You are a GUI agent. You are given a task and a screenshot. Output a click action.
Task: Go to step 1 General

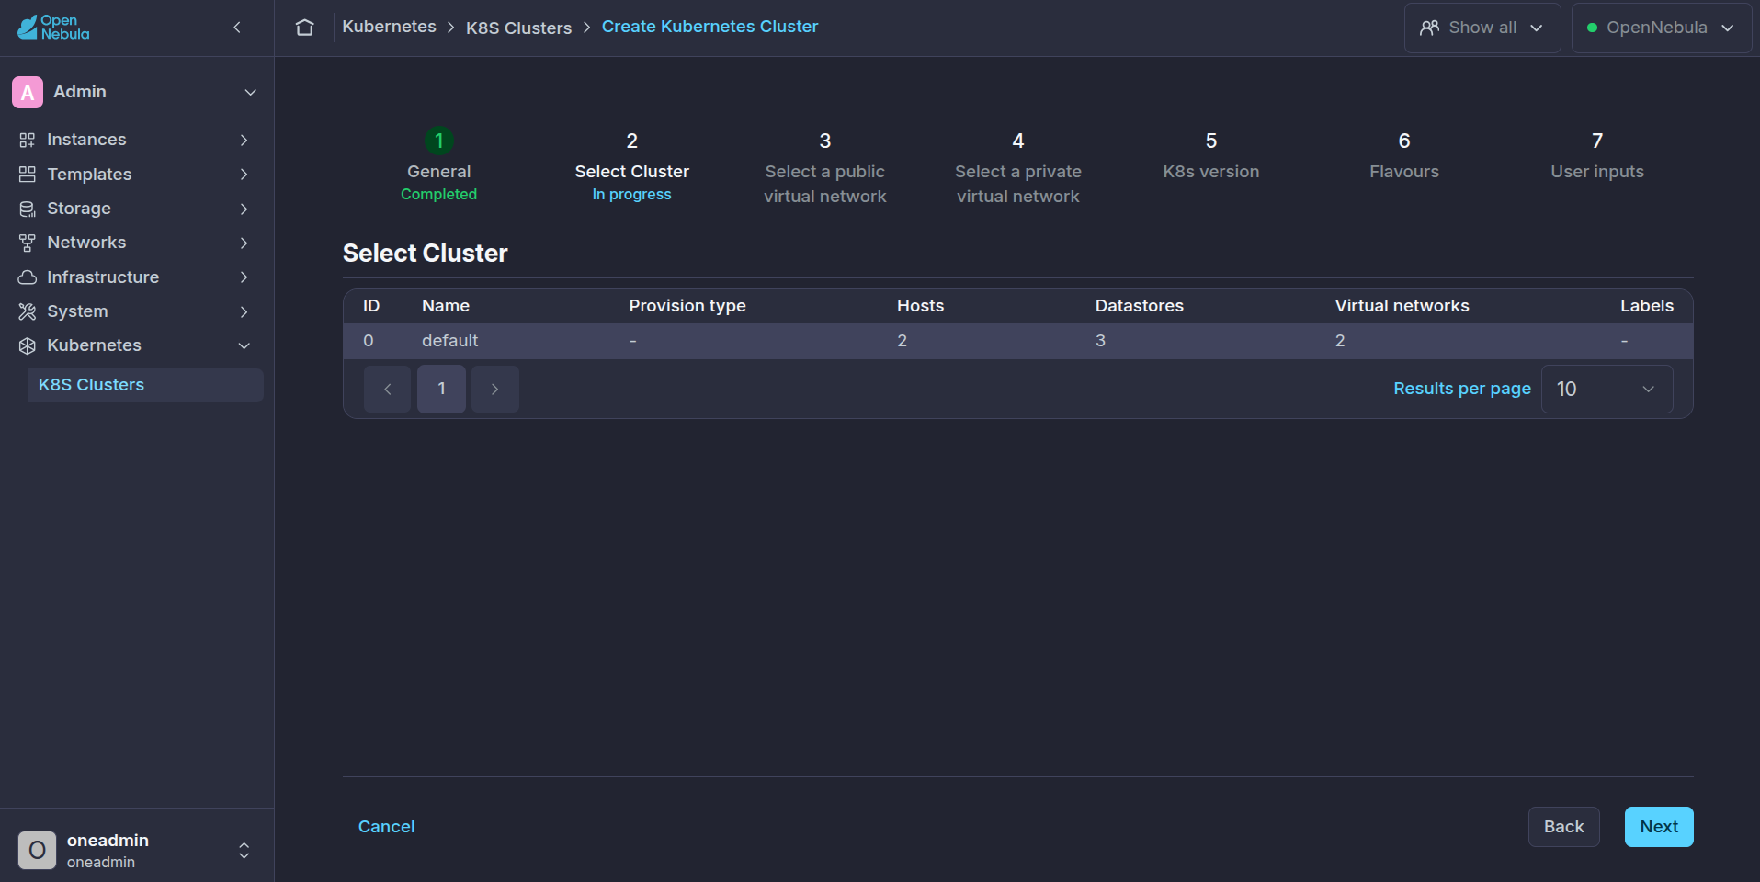[438, 165]
